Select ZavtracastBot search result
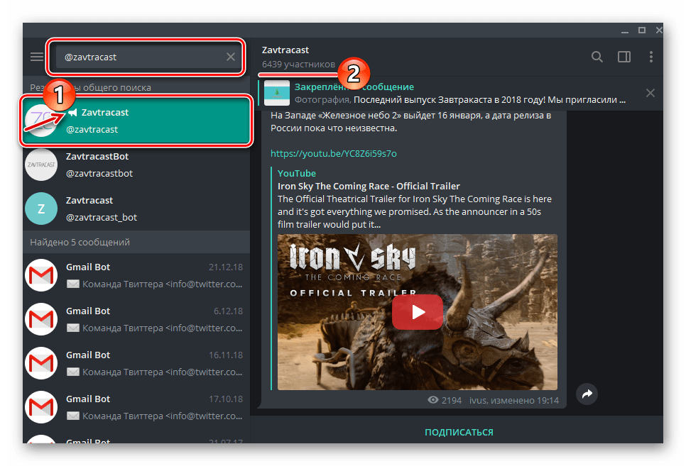This screenshot has height=466, width=686. [136, 165]
